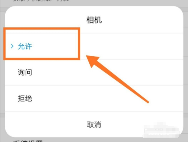Click the divider between 询问 and 拒绝

click(94, 85)
